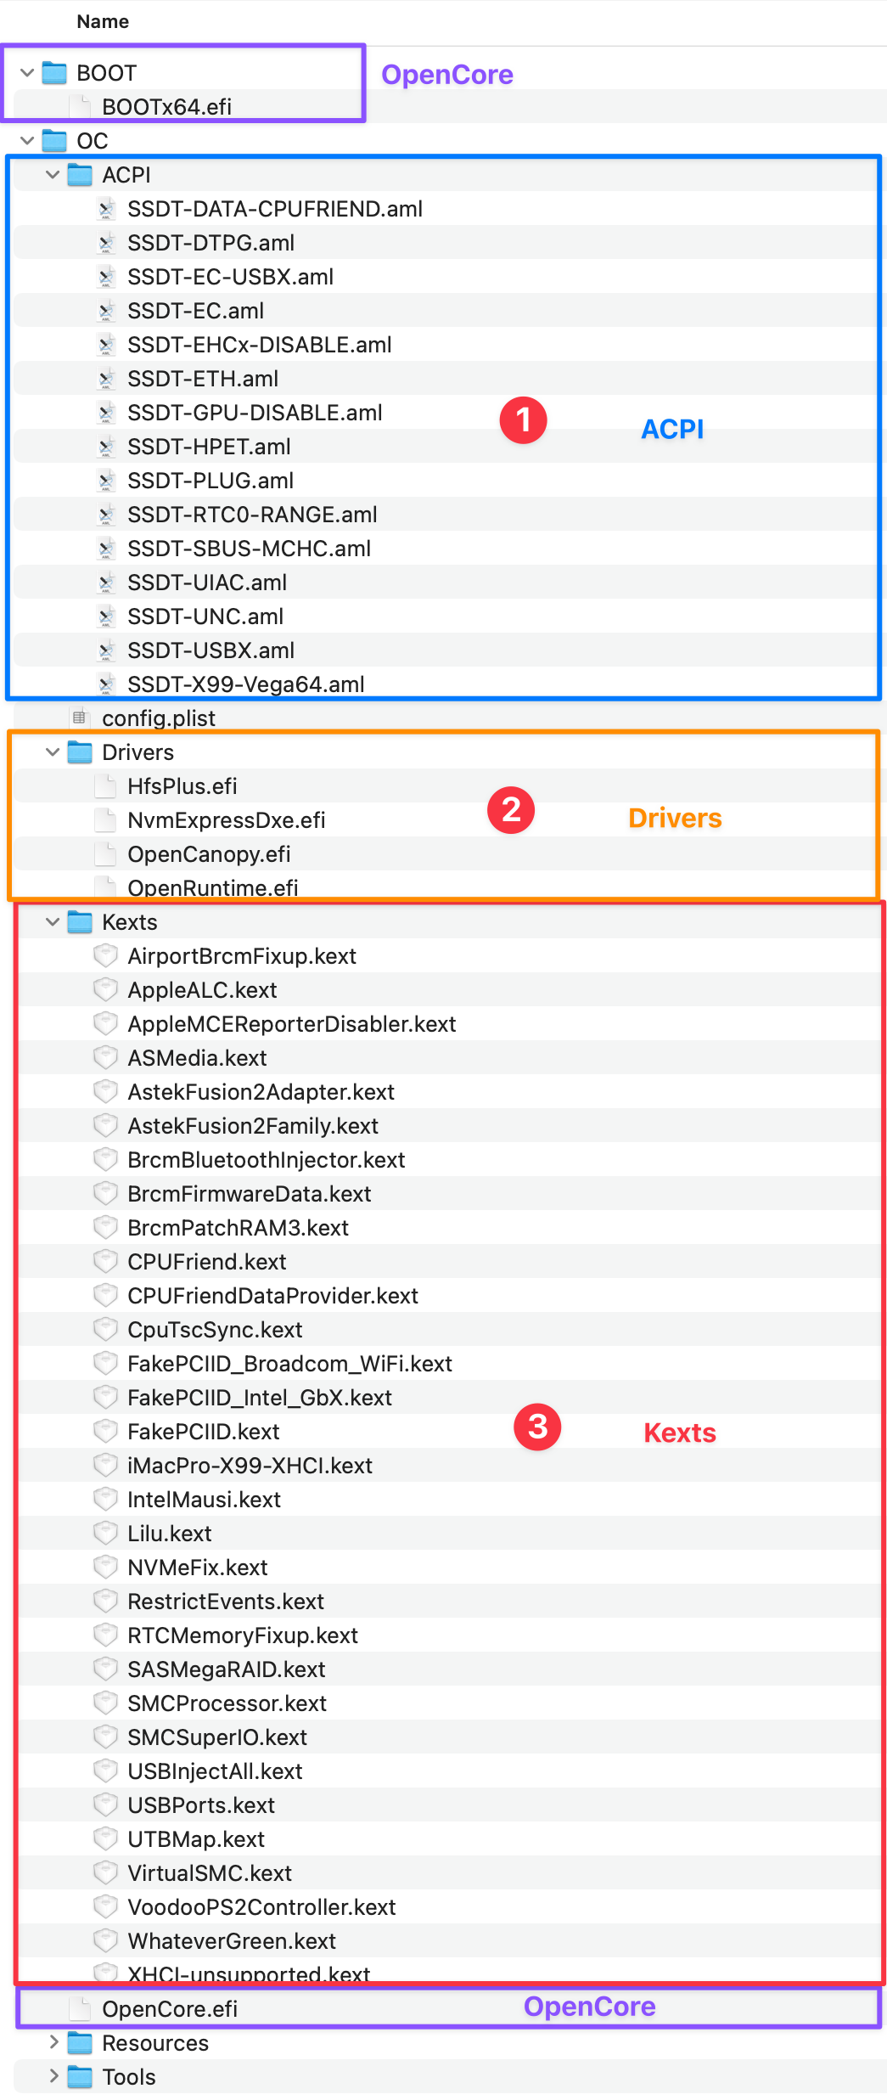
Task: Collapse the Kexts folder disclosure arrow
Action: [53, 922]
